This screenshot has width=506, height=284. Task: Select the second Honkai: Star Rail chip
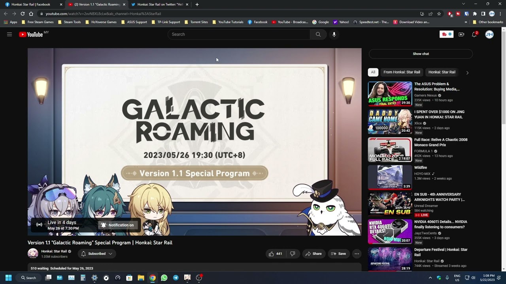coord(442,72)
